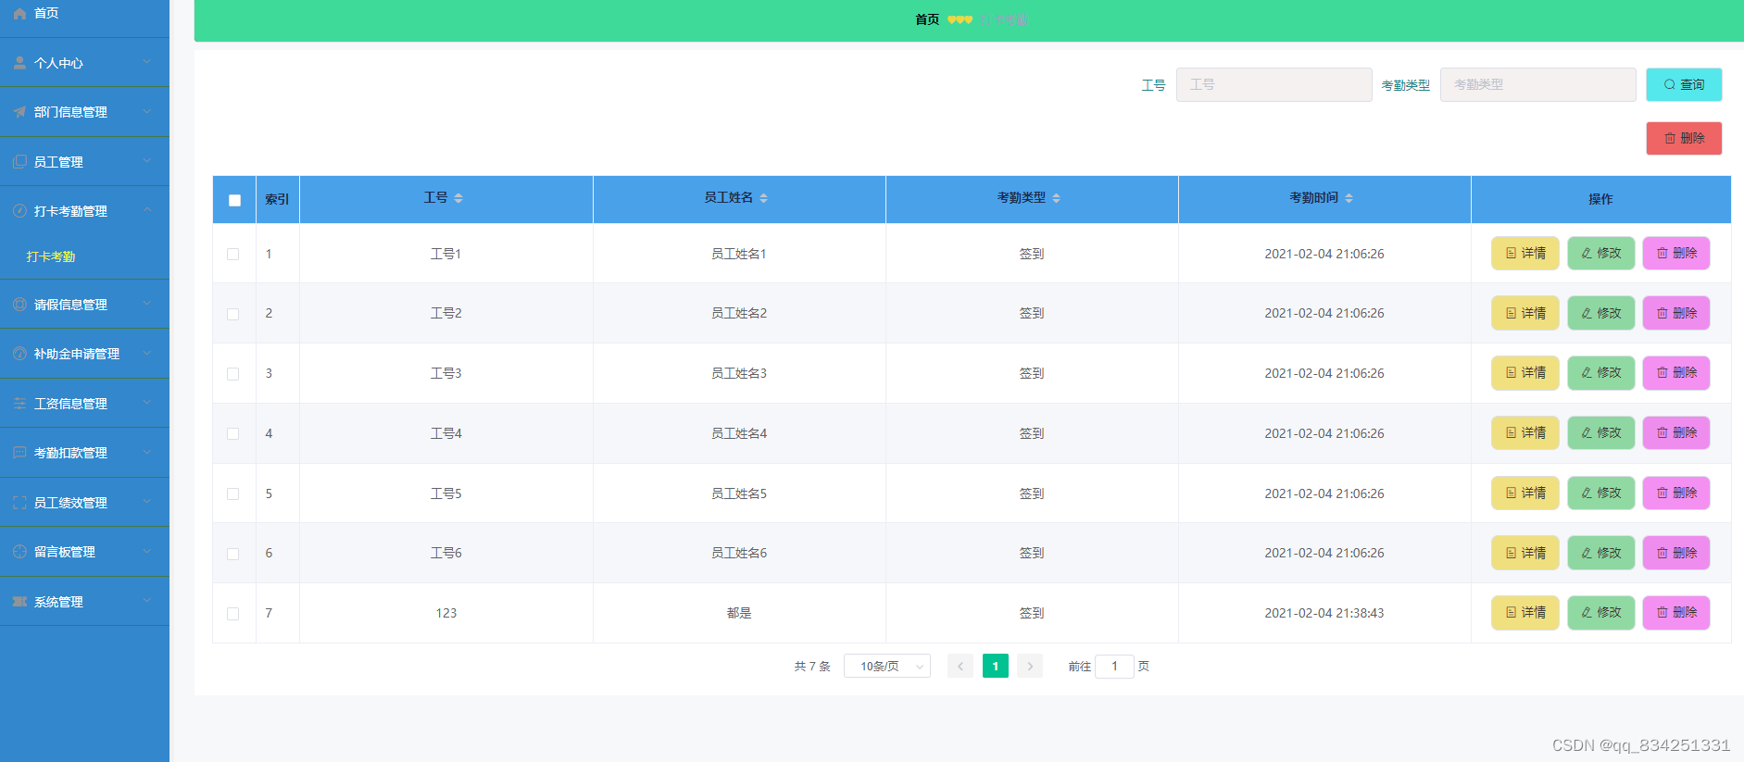This screenshot has height=762, width=1744.
Task: Expand the 系统管理 sidebar menu
Action: click(x=84, y=602)
